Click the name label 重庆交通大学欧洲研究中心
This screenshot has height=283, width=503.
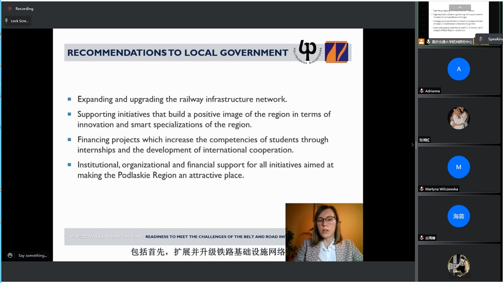tap(452, 42)
